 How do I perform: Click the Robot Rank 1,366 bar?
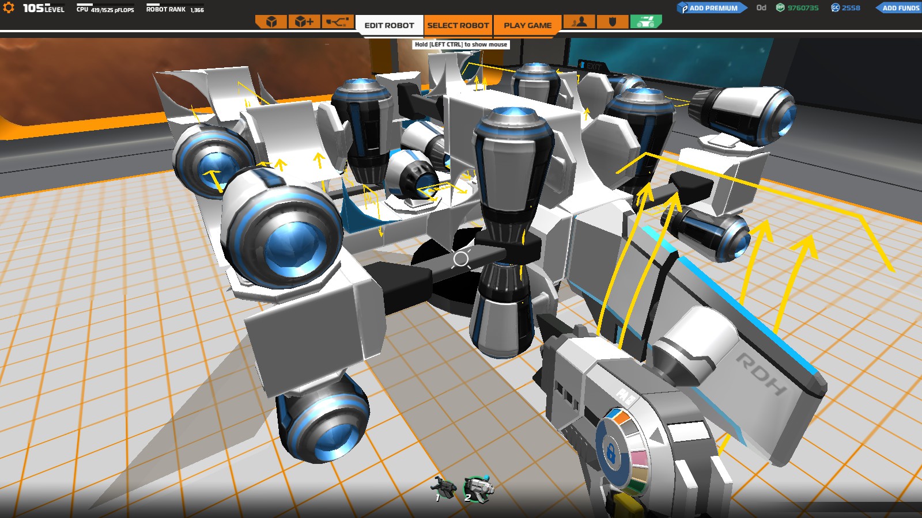click(175, 8)
